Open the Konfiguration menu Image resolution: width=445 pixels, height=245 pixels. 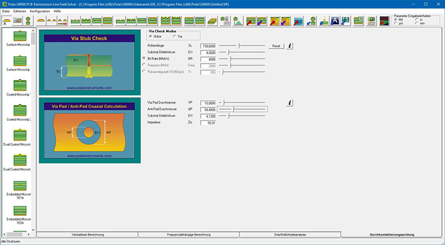point(39,11)
